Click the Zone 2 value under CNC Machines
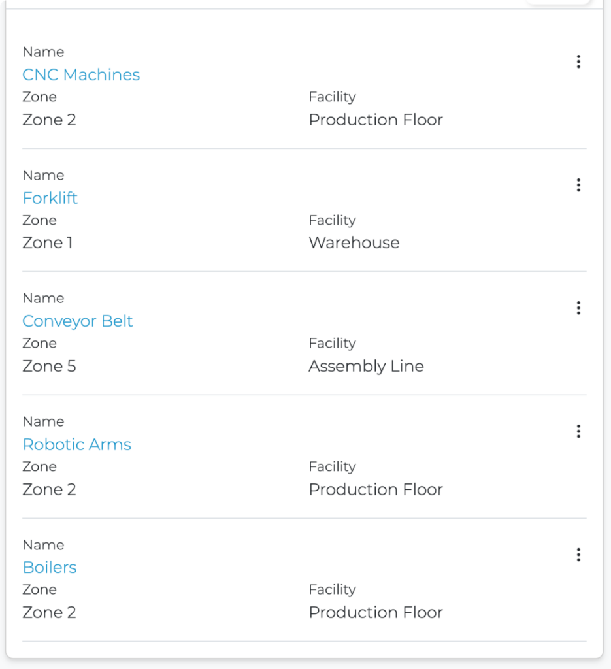The height and width of the screenshot is (669, 611). [50, 120]
